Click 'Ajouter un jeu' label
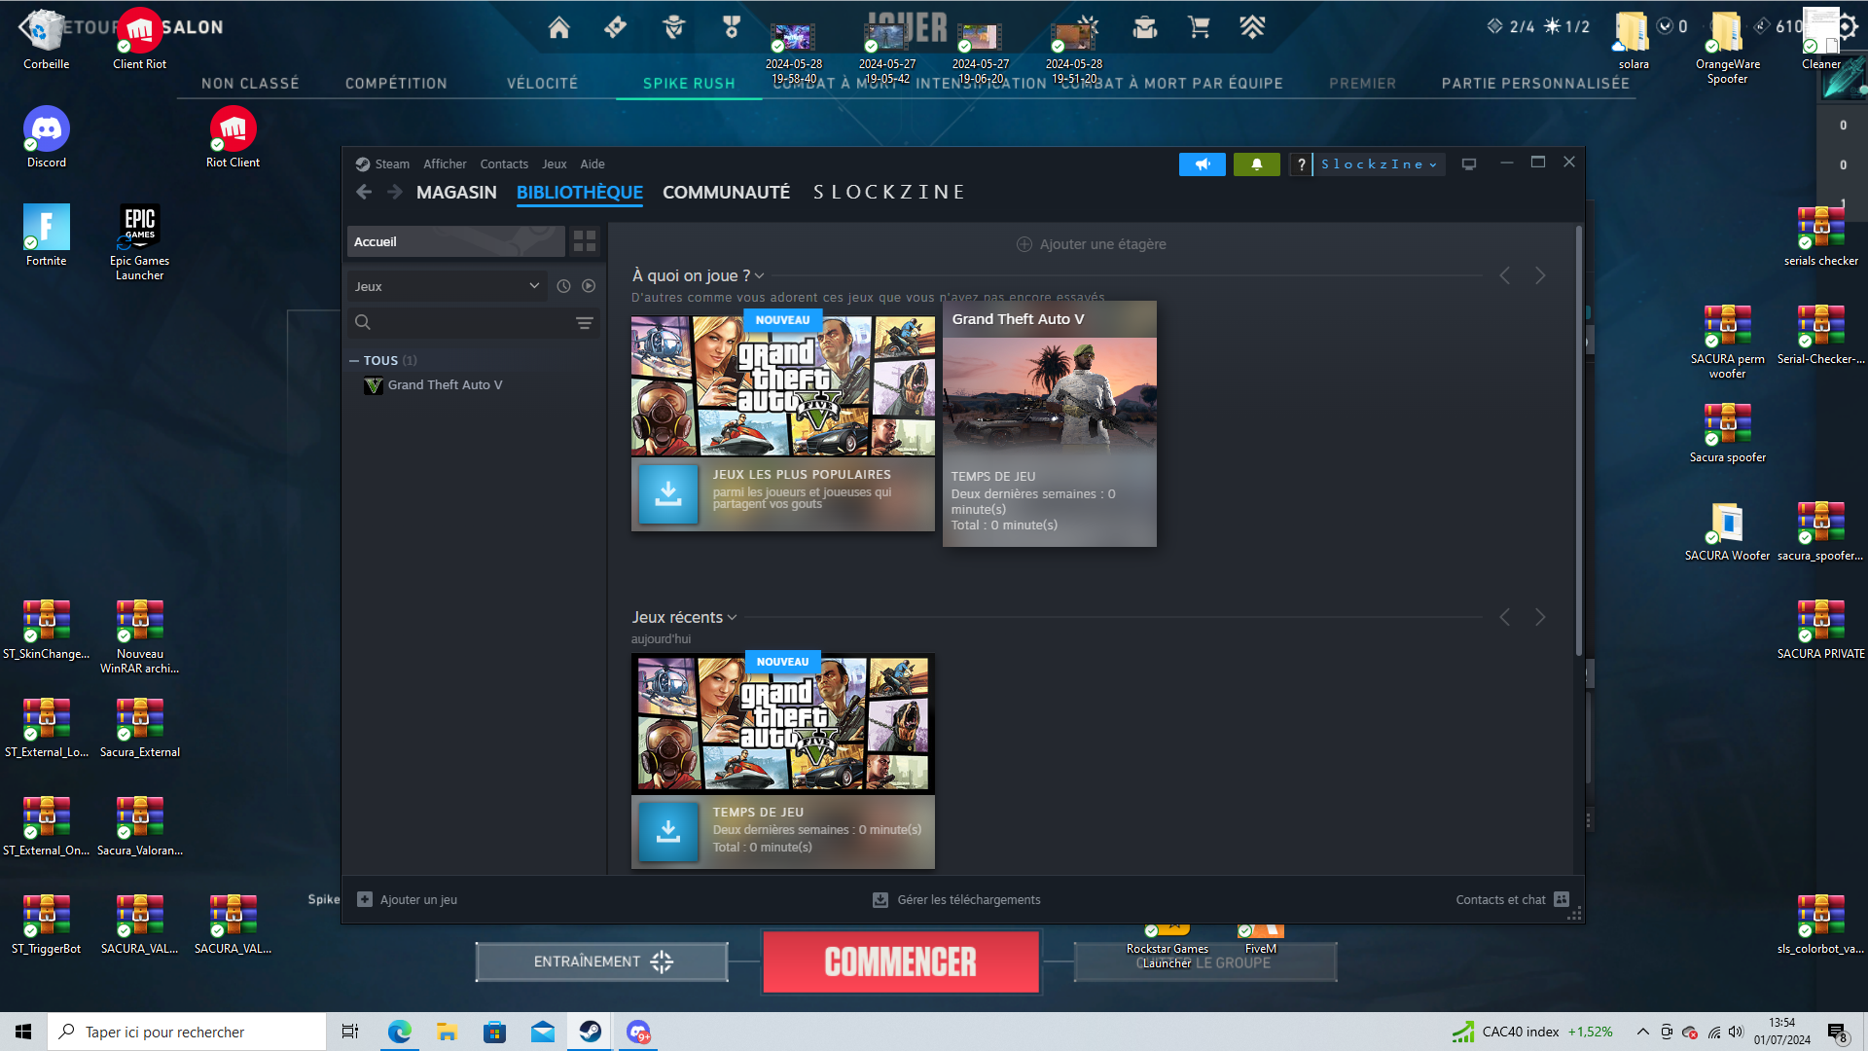The width and height of the screenshot is (1868, 1051). coord(418,900)
